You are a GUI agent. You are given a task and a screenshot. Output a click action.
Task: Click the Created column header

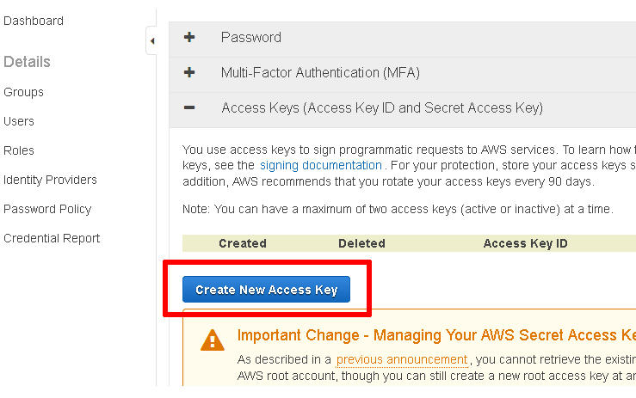click(243, 243)
